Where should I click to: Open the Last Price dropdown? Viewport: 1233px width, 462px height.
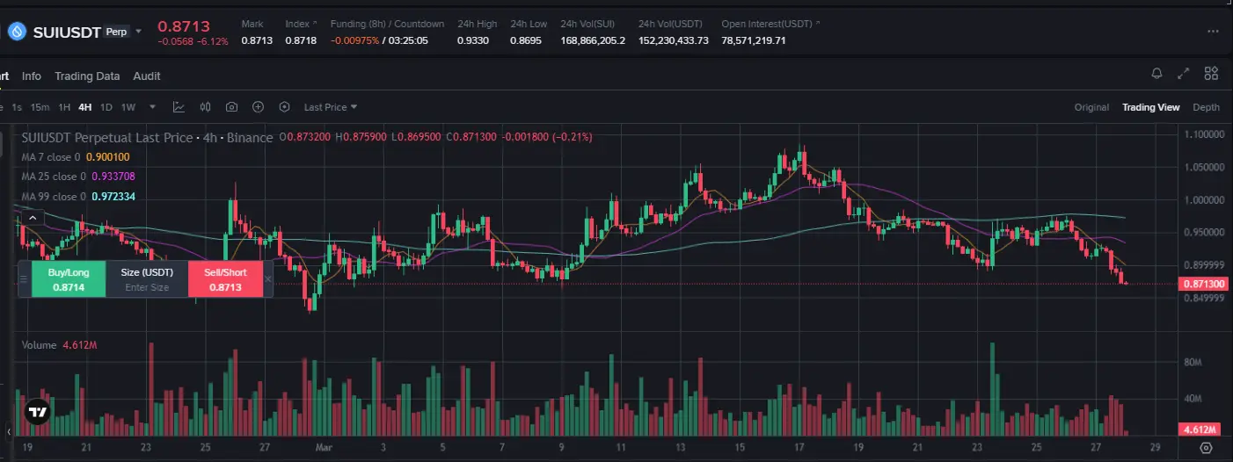(x=331, y=107)
